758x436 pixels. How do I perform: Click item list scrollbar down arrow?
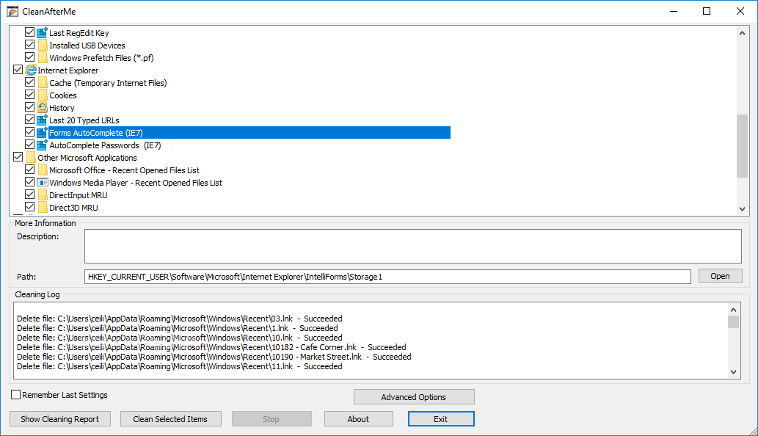pos(742,208)
